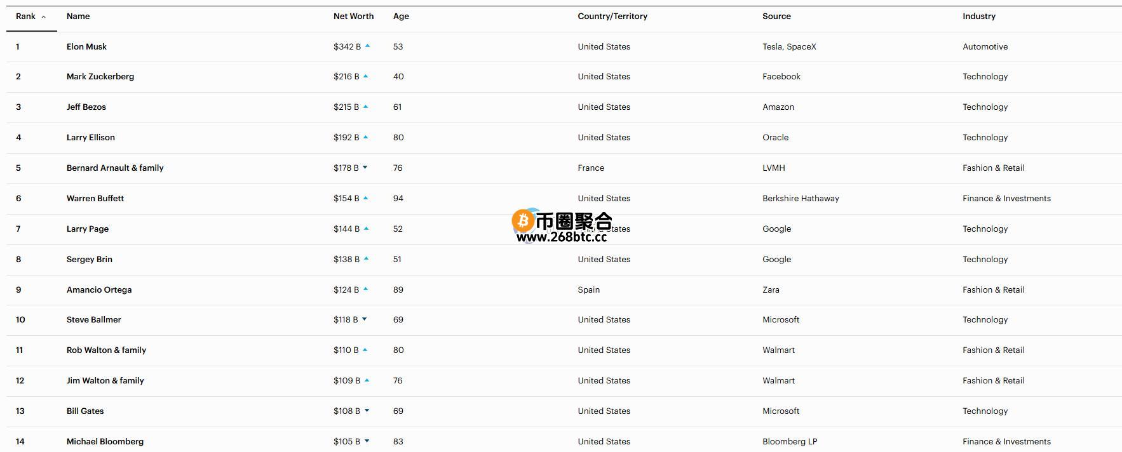Select the Larry Page name
The image size is (1122, 452).
[x=88, y=229]
